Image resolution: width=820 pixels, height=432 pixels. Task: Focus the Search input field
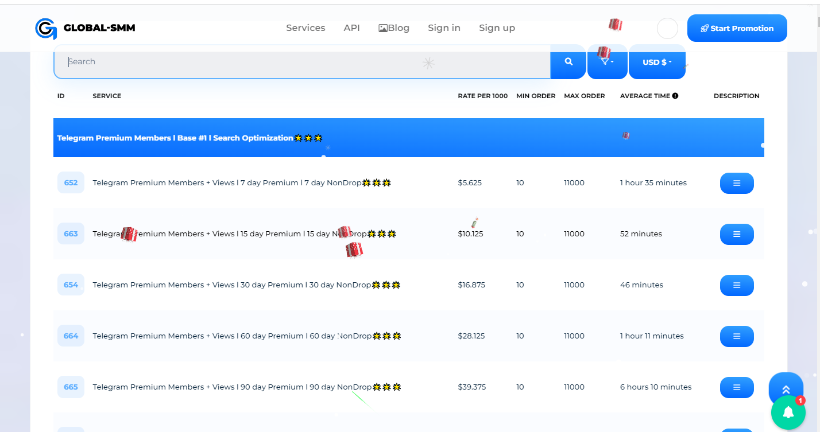[302, 61]
